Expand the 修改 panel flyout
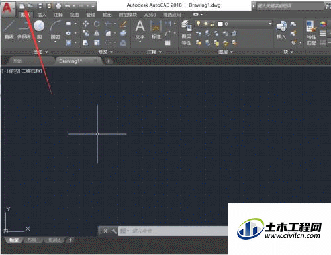 tap(105, 52)
